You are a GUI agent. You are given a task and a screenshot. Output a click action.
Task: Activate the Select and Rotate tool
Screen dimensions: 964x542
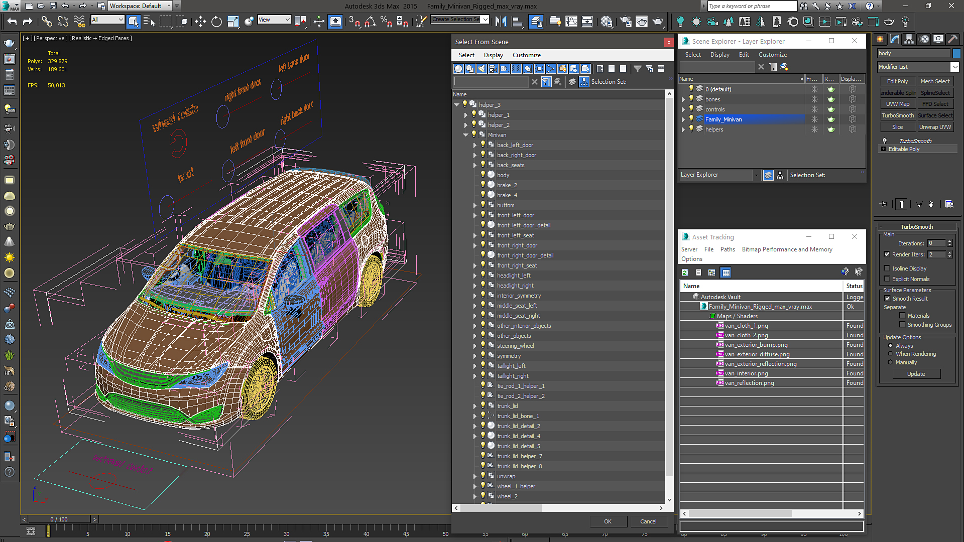click(x=216, y=21)
